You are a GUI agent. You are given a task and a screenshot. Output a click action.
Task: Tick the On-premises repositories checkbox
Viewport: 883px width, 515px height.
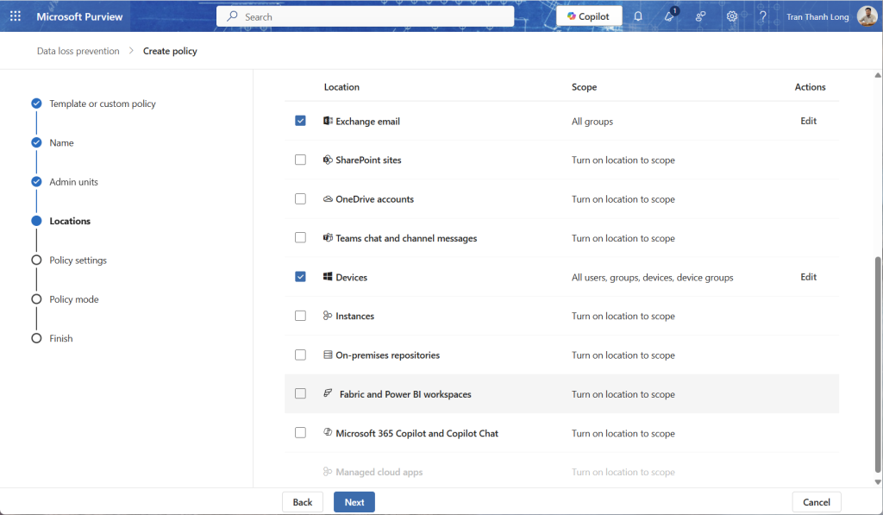pos(300,355)
